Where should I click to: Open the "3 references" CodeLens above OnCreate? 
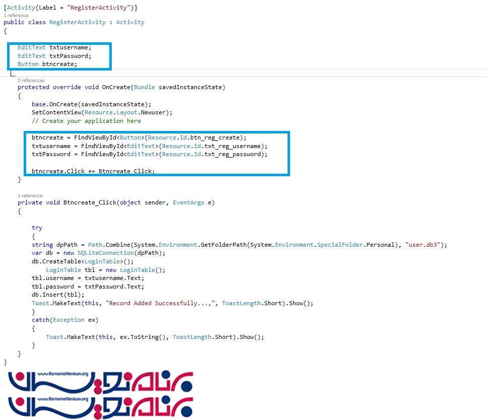[x=31, y=81]
